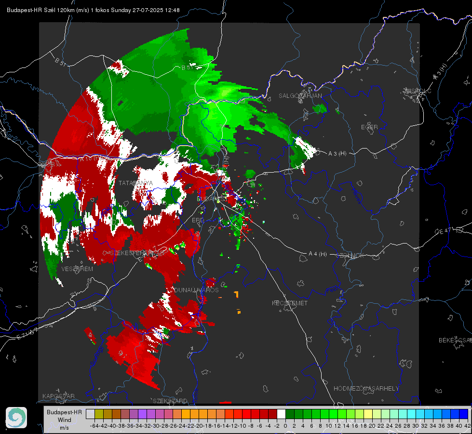472x434 pixels.
Task: Pick the yellow swatch between 18 and 20
Action: point(368,414)
